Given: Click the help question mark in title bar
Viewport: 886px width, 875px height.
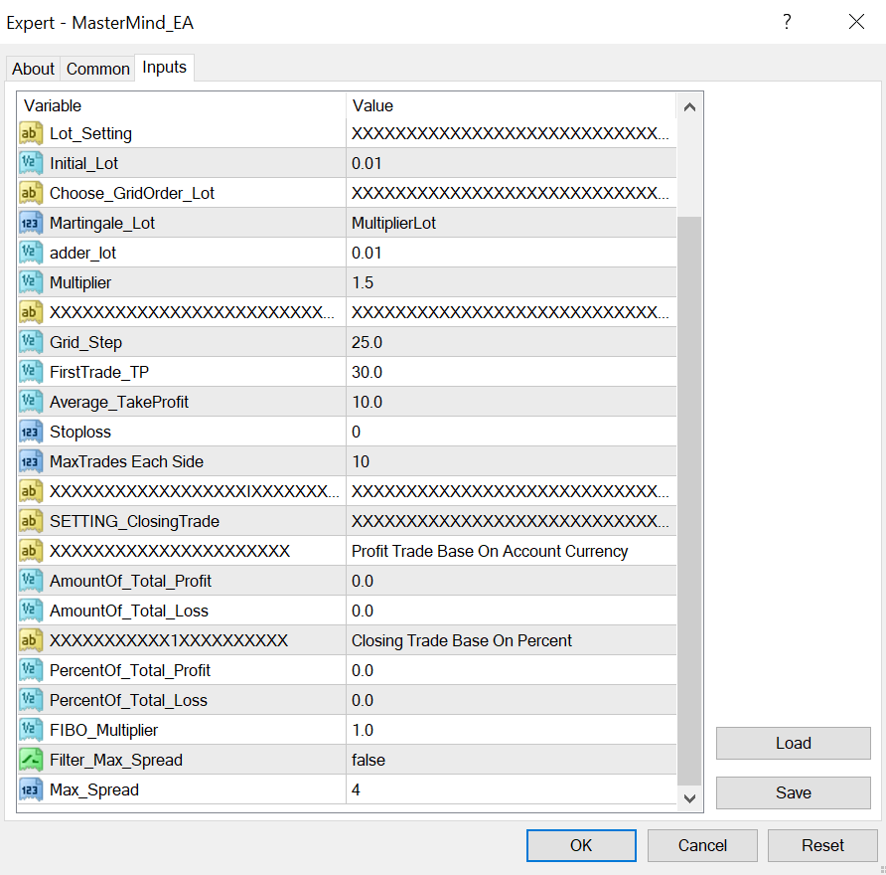Looking at the screenshot, I should pyautogui.click(x=787, y=22).
